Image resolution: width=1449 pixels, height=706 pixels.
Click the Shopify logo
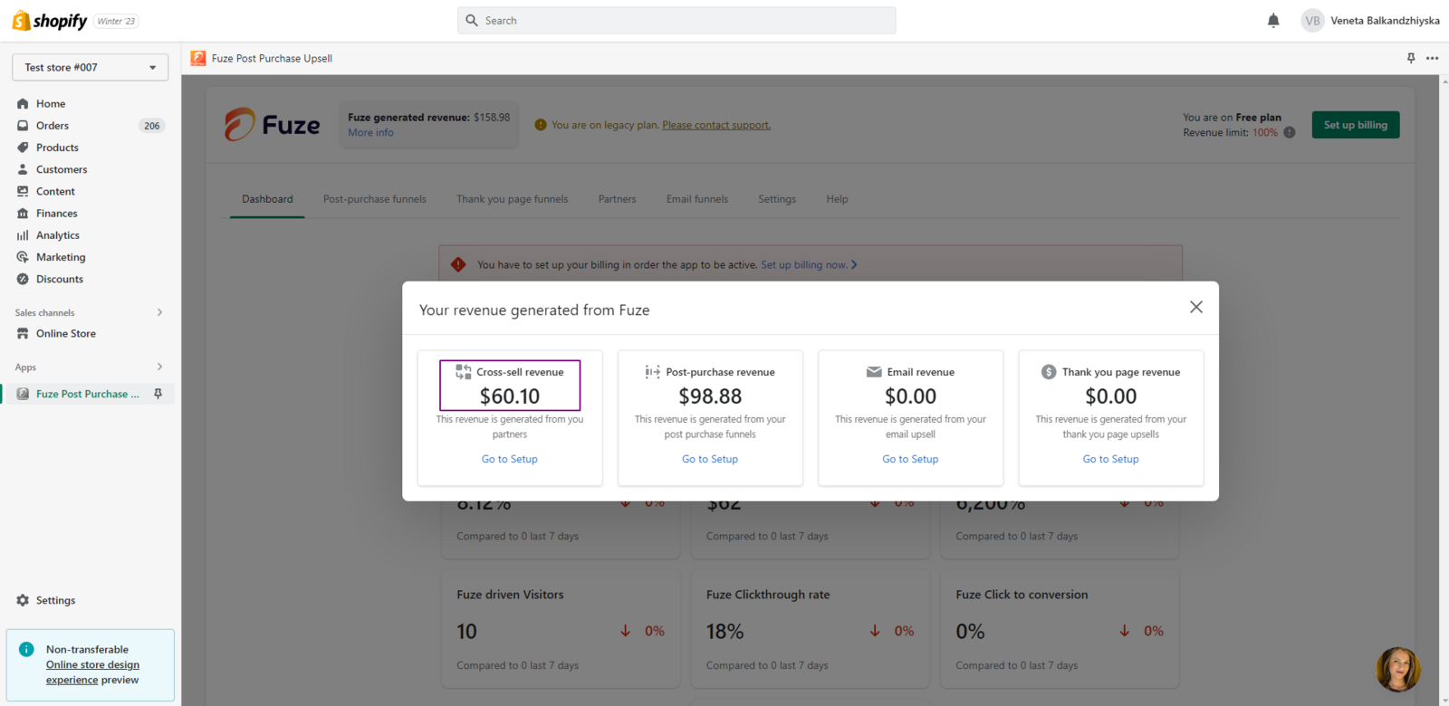point(50,21)
